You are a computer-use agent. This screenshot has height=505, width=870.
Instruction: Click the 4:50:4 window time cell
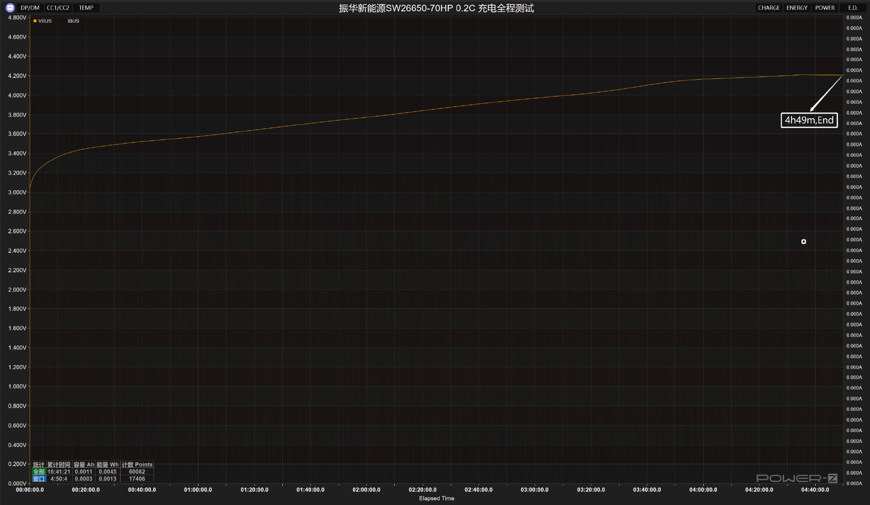pyautogui.click(x=59, y=479)
